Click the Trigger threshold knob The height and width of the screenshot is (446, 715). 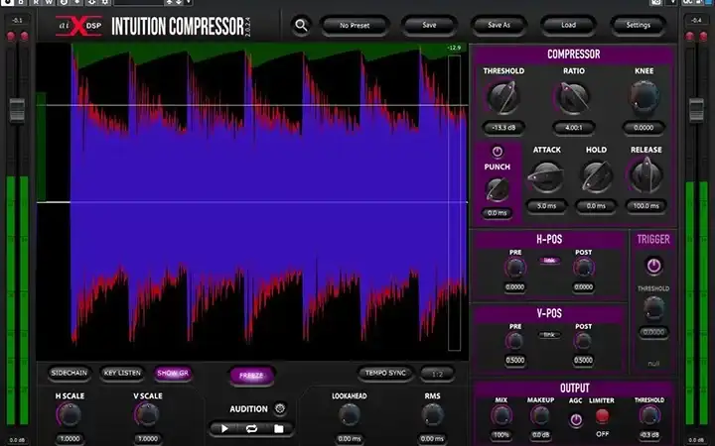coord(653,308)
